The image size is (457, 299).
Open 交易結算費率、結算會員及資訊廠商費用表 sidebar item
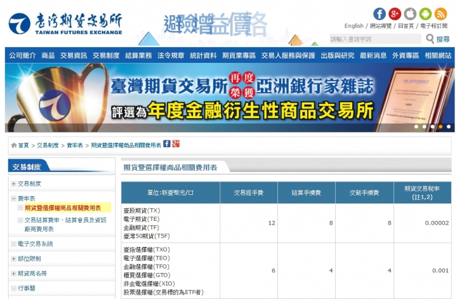[65, 224]
